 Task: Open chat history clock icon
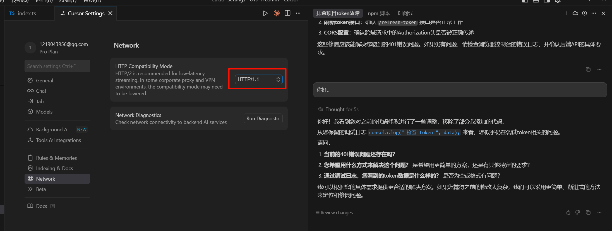tap(584, 13)
